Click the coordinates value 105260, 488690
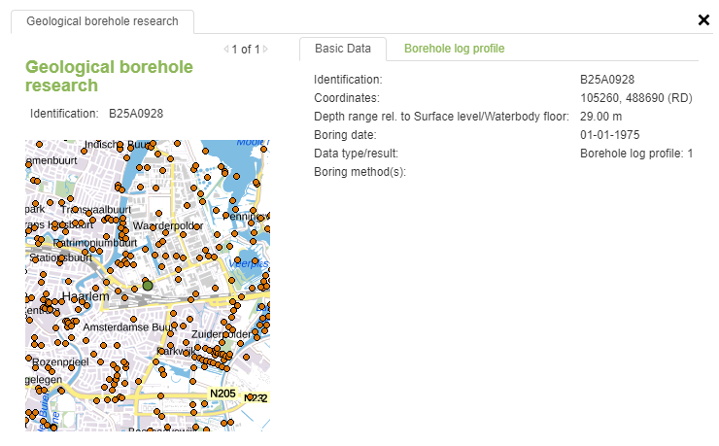This screenshot has height=446, width=719. tap(635, 98)
